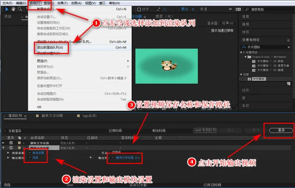Click the search help magnifier icon
The image size is (295, 188).
[247, 9]
